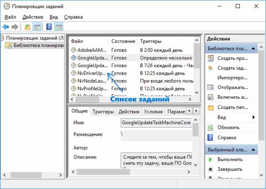The image size is (266, 189).
Task: Click the tree pane horizontal scrollbar right arrow
Action: tap(60, 175)
